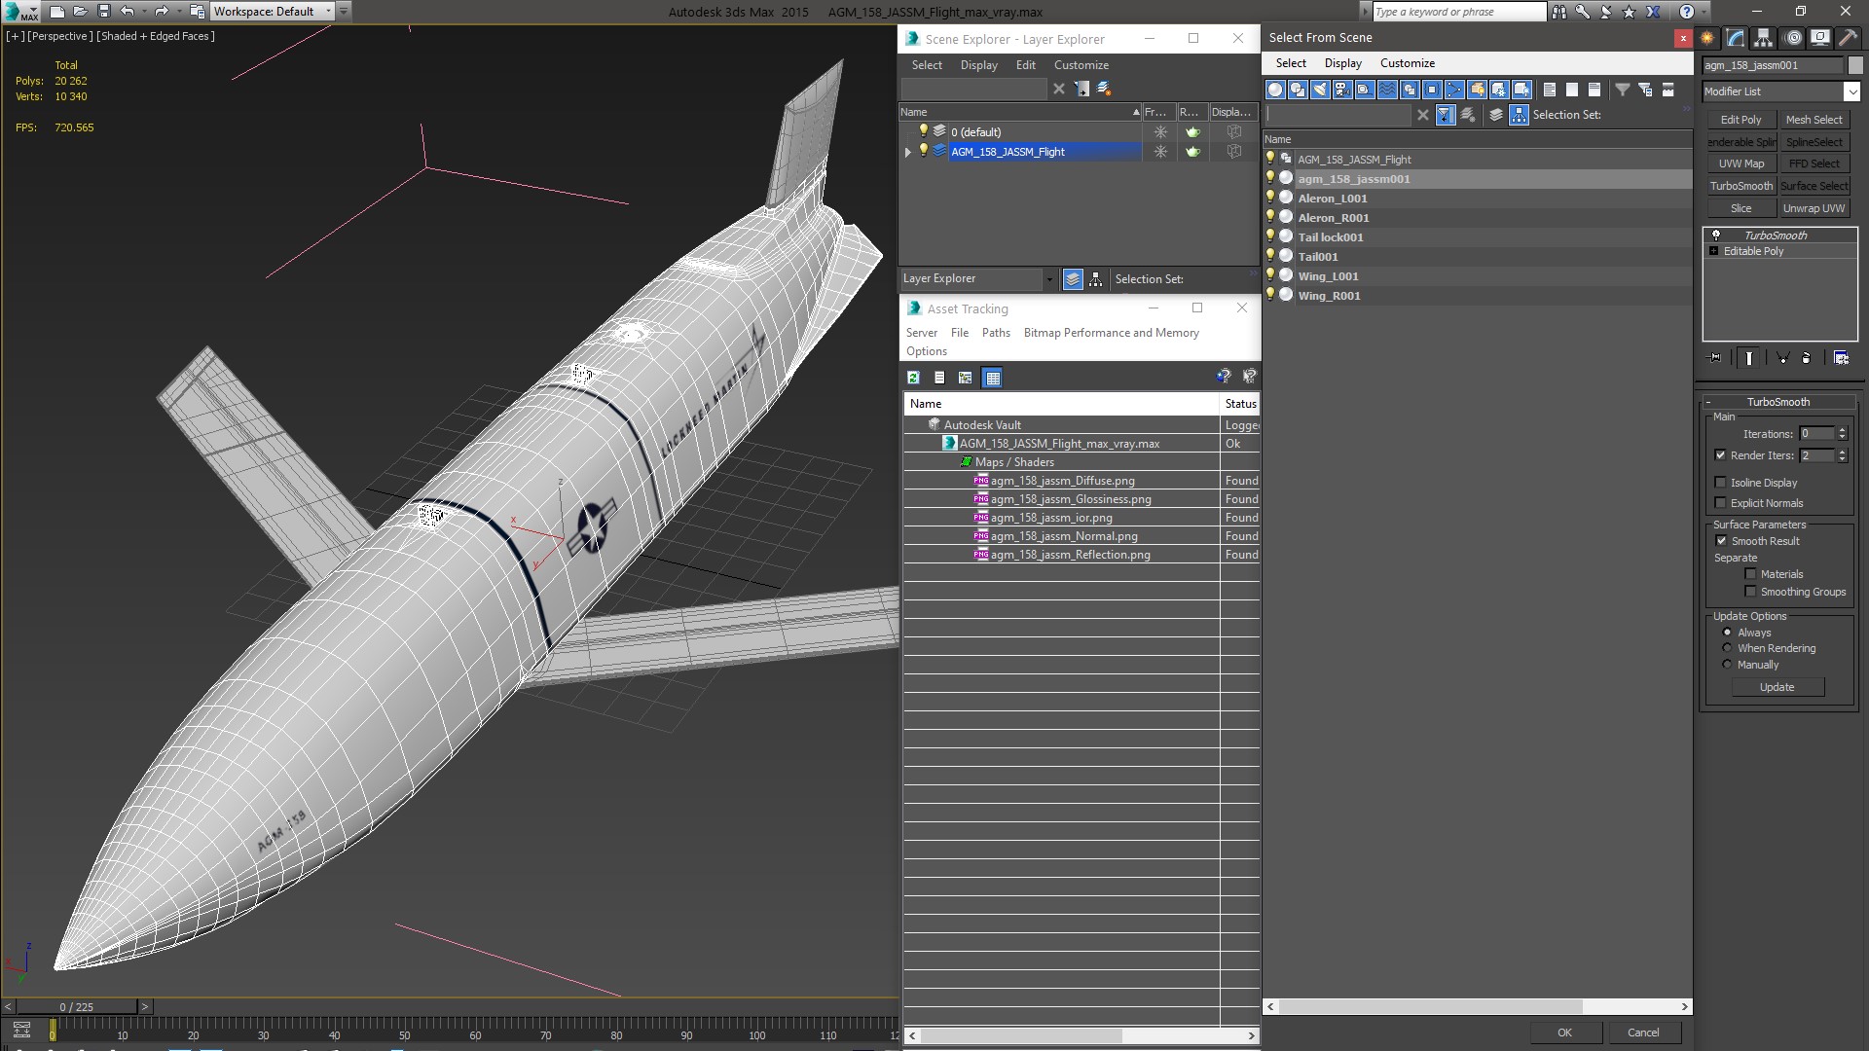
Task: Click the Update button in TurboSmooth
Action: pyautogui.click(x=1777, y=687)
